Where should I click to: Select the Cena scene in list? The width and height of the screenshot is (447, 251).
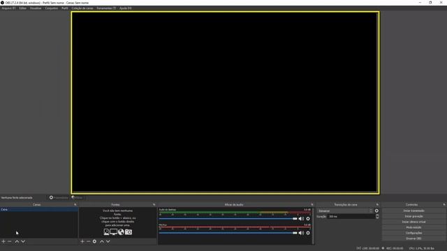click(x=39, y=209)
